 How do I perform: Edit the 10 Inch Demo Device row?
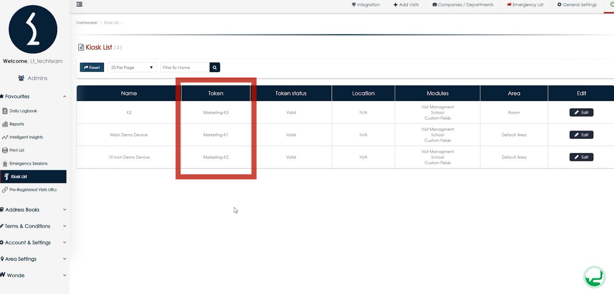pyautogui.click(x=581, y=157)
